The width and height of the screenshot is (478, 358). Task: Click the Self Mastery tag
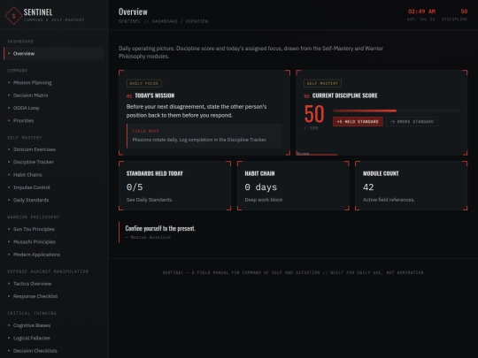tap(322, 83)
